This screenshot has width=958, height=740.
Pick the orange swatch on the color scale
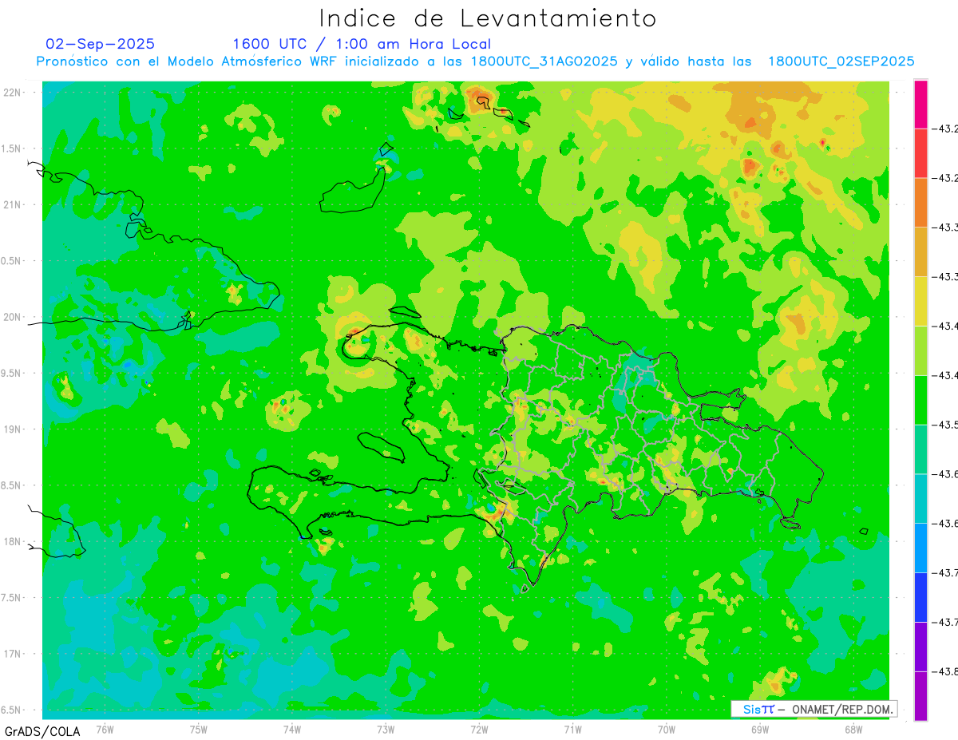920,202
